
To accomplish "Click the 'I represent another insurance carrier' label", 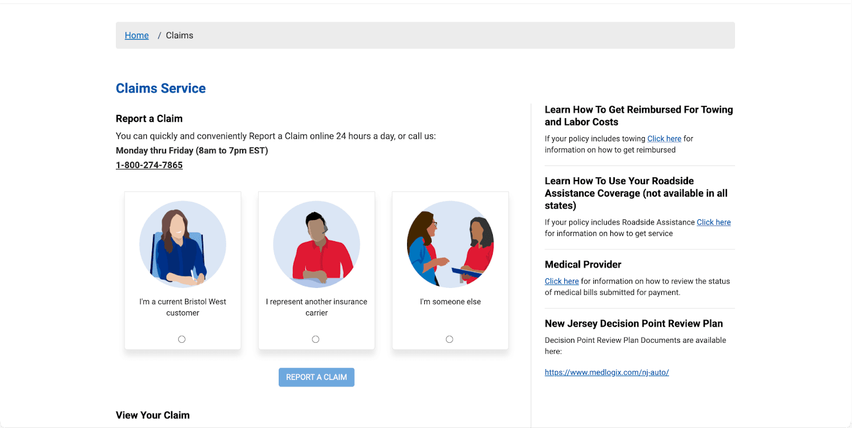I will tap(316, 307).
